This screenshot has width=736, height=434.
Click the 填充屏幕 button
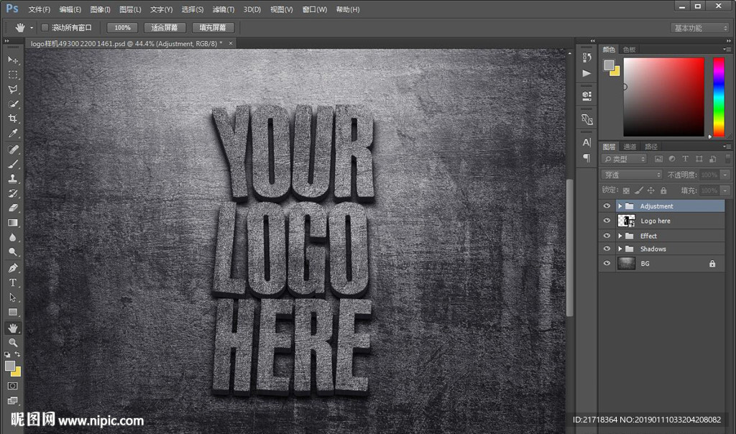[x=212, y=28]
